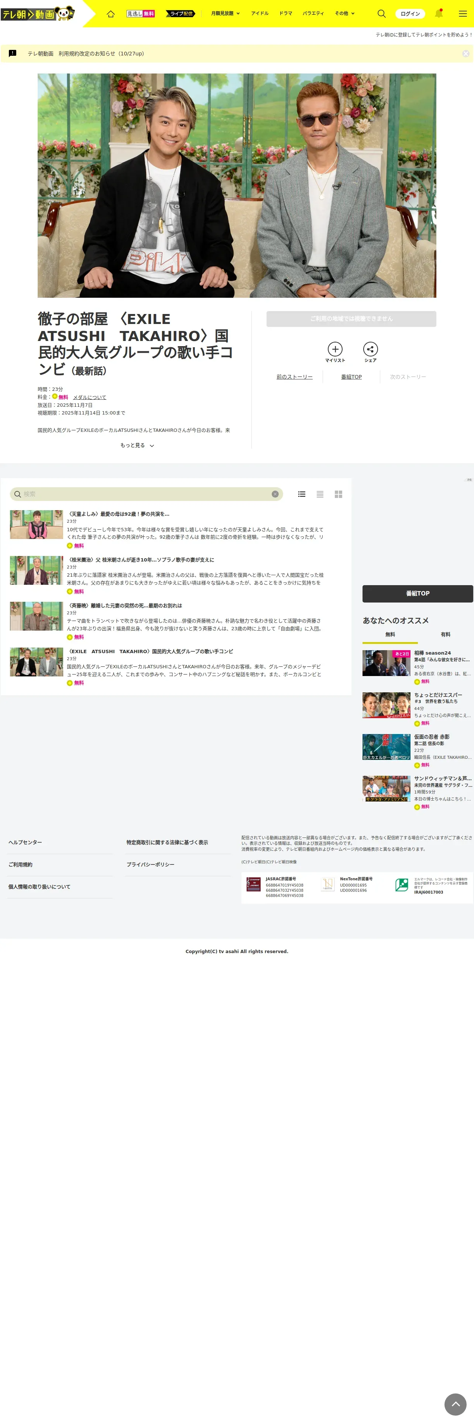The width and height of the screenshot is (474, 1423).
Task: Clear the episode search field
Action: point(275,494)
